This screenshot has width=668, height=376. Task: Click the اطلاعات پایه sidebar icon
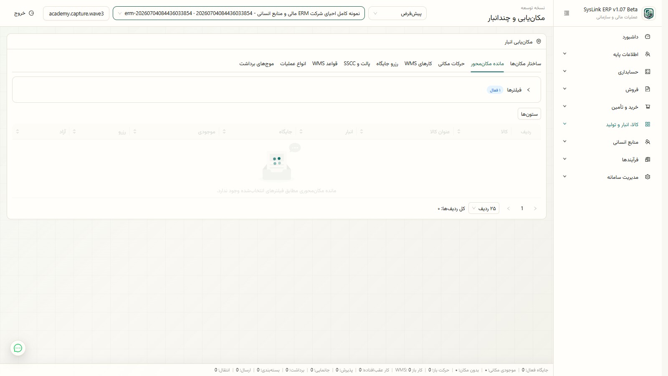pyautogui.click(x=648, y=54)
